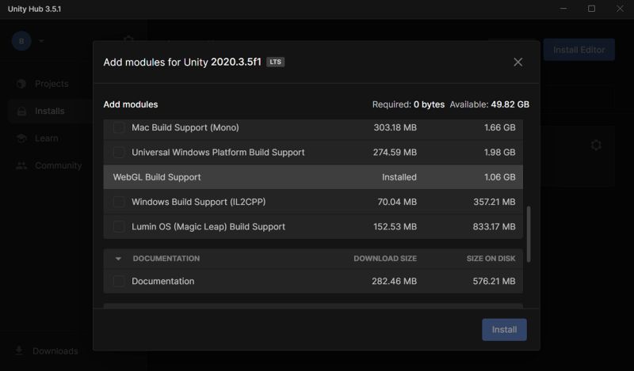This screenshot has height=371, width=634.
Task: Check Windows Build Support (IL2CPP) checkbox
Action: [x=118, y=202]
